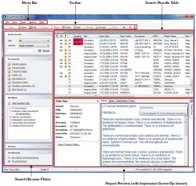Click the New toolbar button
Image resolution: width=196 pixels, height=186 pixels.
(x=10, y=27)
